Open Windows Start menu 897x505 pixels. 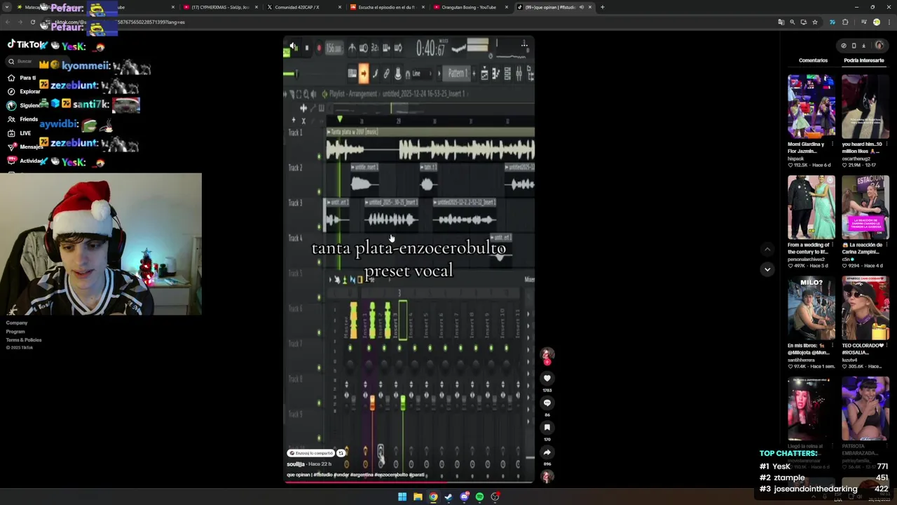[x=402, y=497]
